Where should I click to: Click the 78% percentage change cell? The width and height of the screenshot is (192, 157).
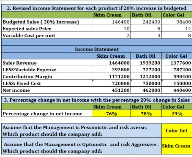pyautogui.click(x=146, y=114)
